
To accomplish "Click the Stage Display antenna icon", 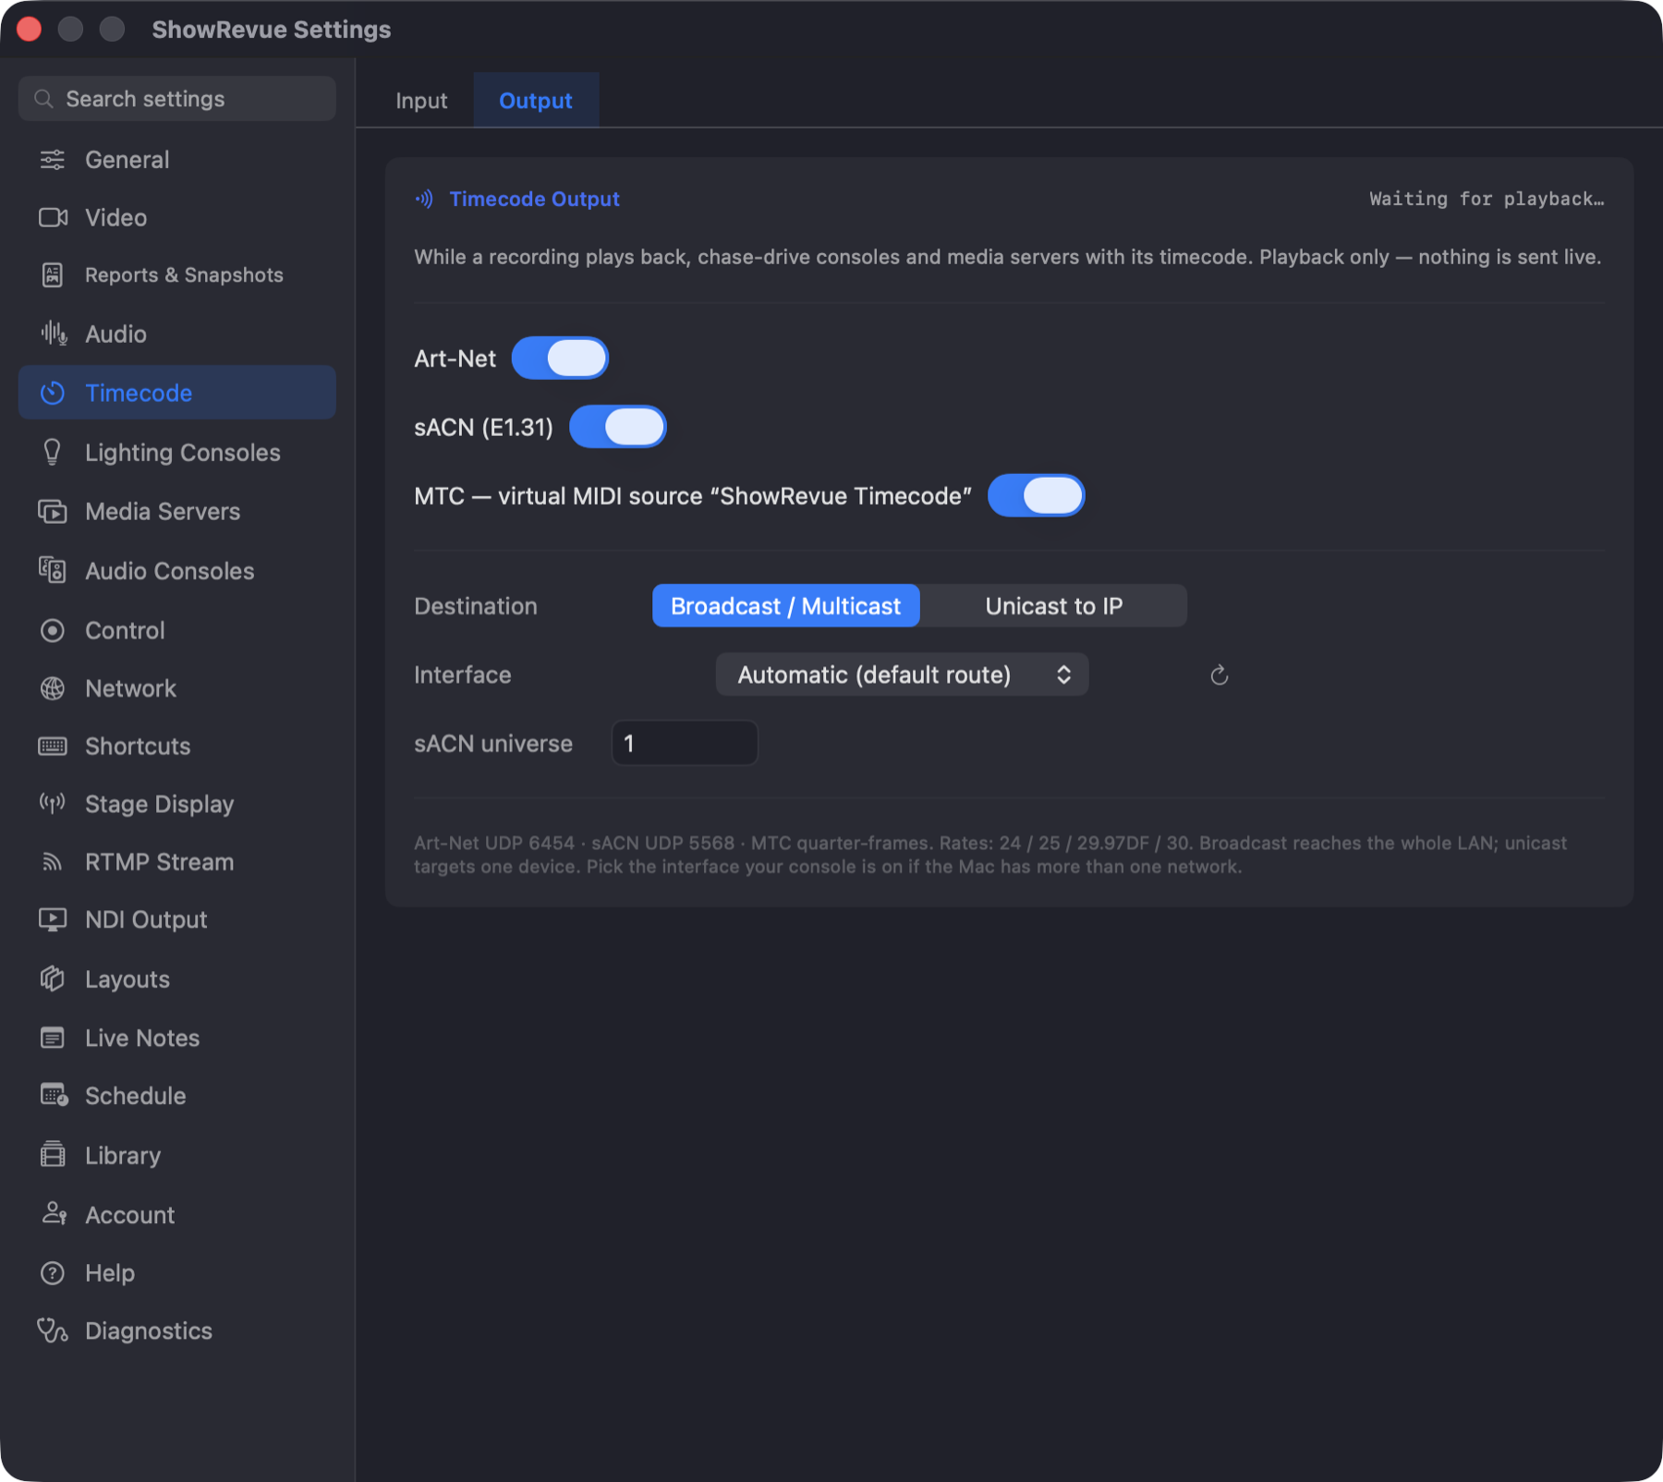I will (53, 804).
